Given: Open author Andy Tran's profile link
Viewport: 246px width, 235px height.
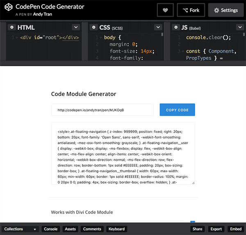Looking at the screenshot, I should coord(43,14).
